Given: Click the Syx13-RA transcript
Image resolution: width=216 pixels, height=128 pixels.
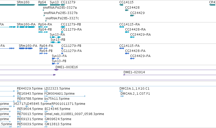Looking at the screenshot, I should tap(55, 37).
